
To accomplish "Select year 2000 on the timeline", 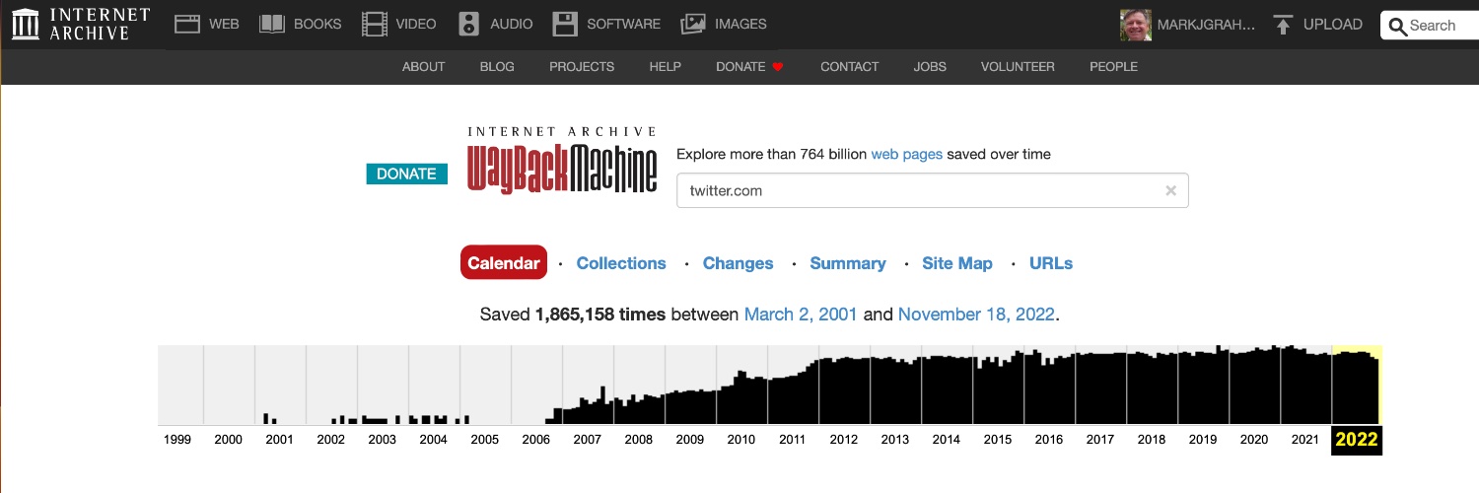I will coord(229,440).
